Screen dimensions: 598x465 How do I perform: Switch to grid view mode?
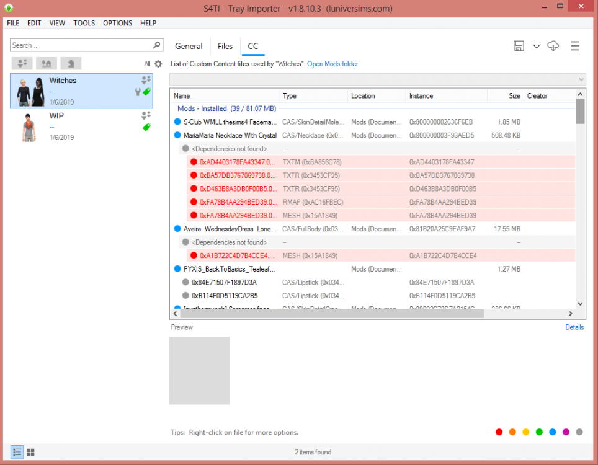[x=30, y=452]
